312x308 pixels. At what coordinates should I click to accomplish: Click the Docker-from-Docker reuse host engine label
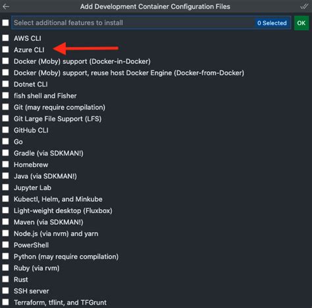[129, 73]
